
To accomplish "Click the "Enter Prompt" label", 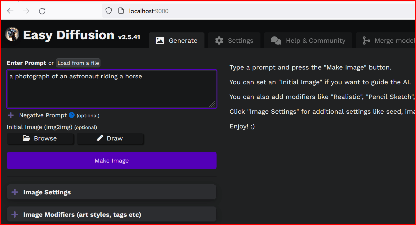I will click(27, 63).
